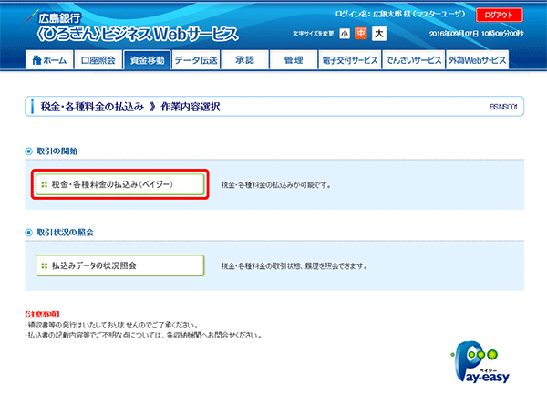The width and height of the screenshot is (547, 395).
Task: Open the 口座照会 tab
Action: click(98, 60)
